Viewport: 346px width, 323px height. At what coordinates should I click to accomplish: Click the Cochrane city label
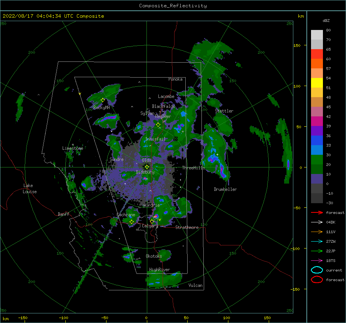(126, 215)
